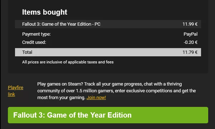Select the -0.20 € credit amount
The width and height of the screenshot is (215, 129).
click(190, 42)
